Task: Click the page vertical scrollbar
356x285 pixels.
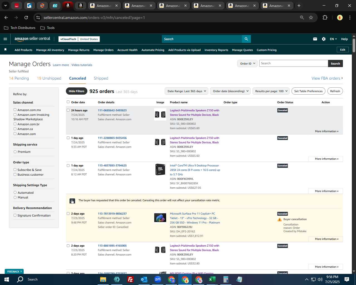Action: 354,45
